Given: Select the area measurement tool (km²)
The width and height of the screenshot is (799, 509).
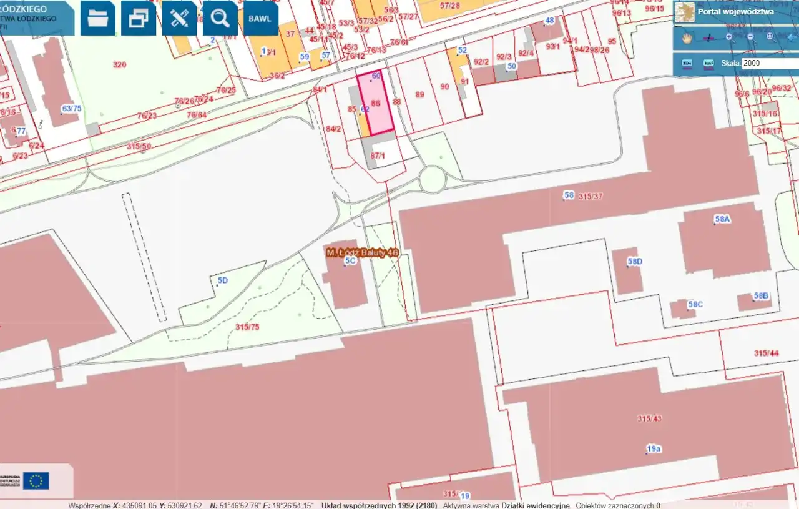Looking at the screenshot, I should tap(708, 64).
